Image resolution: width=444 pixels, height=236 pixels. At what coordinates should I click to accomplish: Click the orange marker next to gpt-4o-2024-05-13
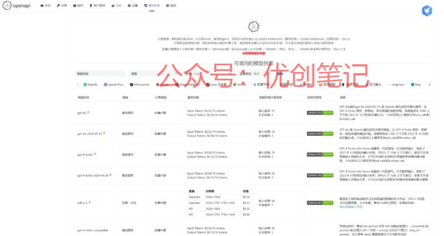coord(104,133)
